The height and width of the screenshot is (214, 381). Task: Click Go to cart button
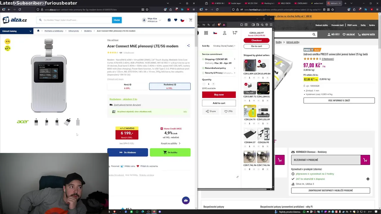(x=256, y=46)
